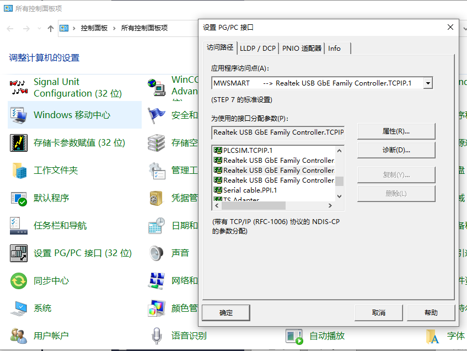The width and height of the screenshot is (467, 351).
Task: Open 语音识别 microphone icon
Action: [x=157, y=336]
